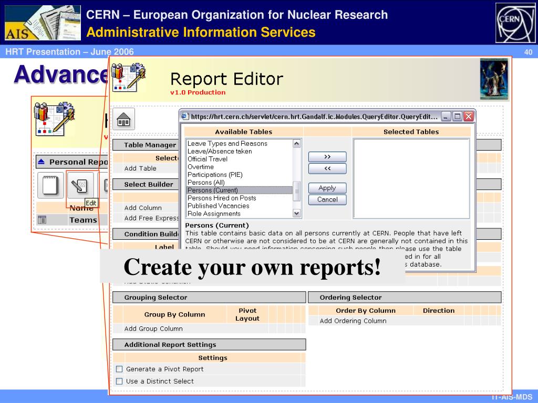Click the Direction column header
This screenshot has height=403, width=538.
[x=439, y=311]
